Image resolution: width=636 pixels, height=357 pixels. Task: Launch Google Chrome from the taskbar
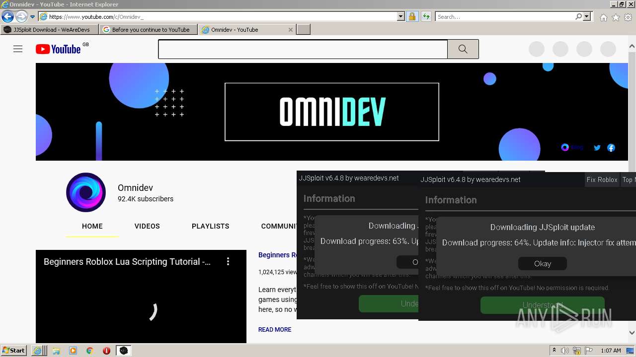click(x=90, y=351)
